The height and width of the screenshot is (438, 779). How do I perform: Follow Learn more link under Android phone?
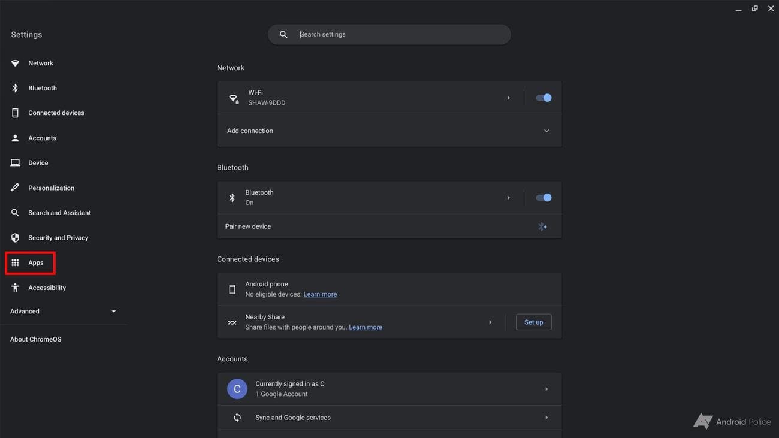coord(320,294)
